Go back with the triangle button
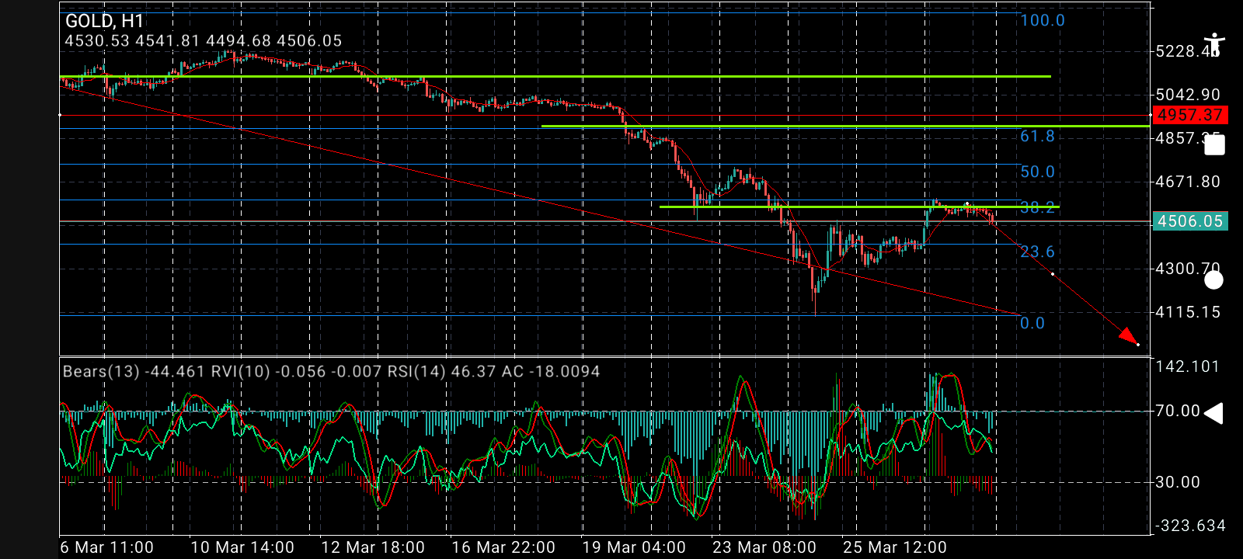This screenshot has width=1243, height=559. 1213,414
